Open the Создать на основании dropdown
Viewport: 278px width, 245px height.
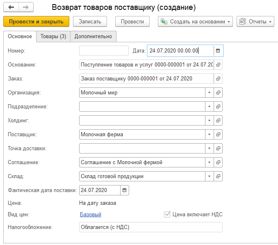click(195, 21)
